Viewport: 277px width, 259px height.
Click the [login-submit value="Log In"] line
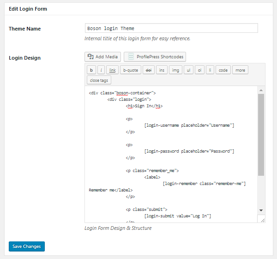point(178,216)
